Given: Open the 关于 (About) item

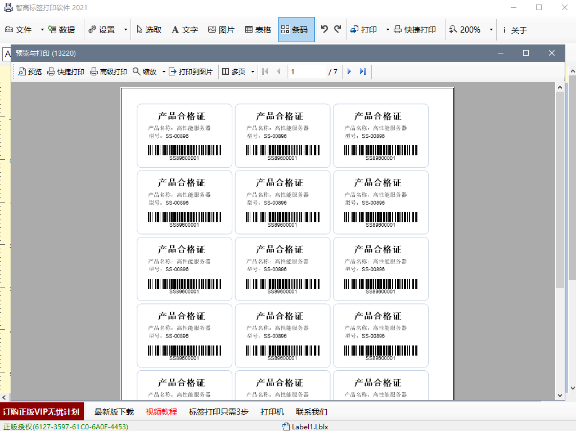Looking at the screenshot, I should click(x=515, y=30).
